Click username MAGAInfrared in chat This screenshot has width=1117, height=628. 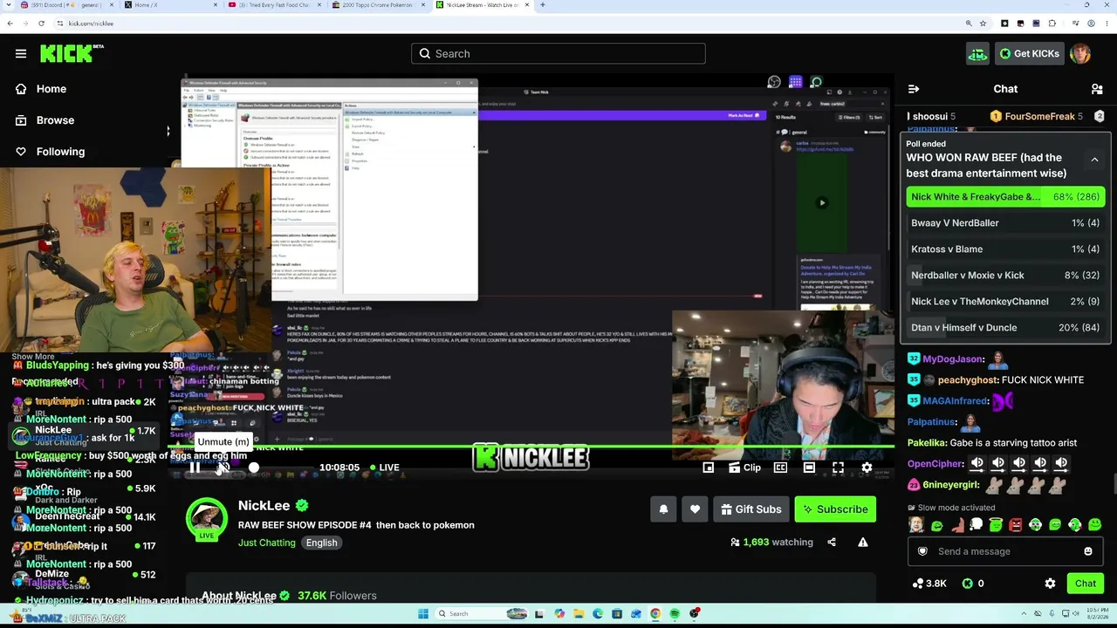click(x=956, y=401)
